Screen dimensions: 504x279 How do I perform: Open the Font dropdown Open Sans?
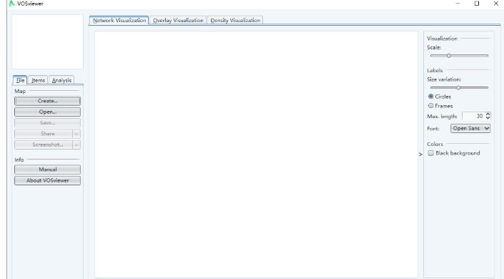click(x=470, y=128)
